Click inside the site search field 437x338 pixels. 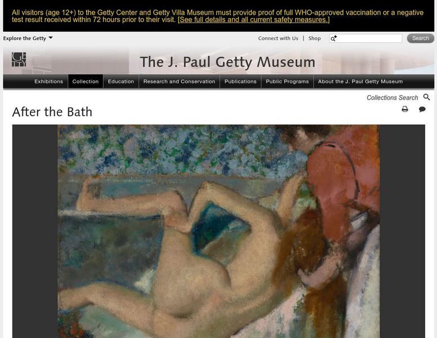(365, 38)
